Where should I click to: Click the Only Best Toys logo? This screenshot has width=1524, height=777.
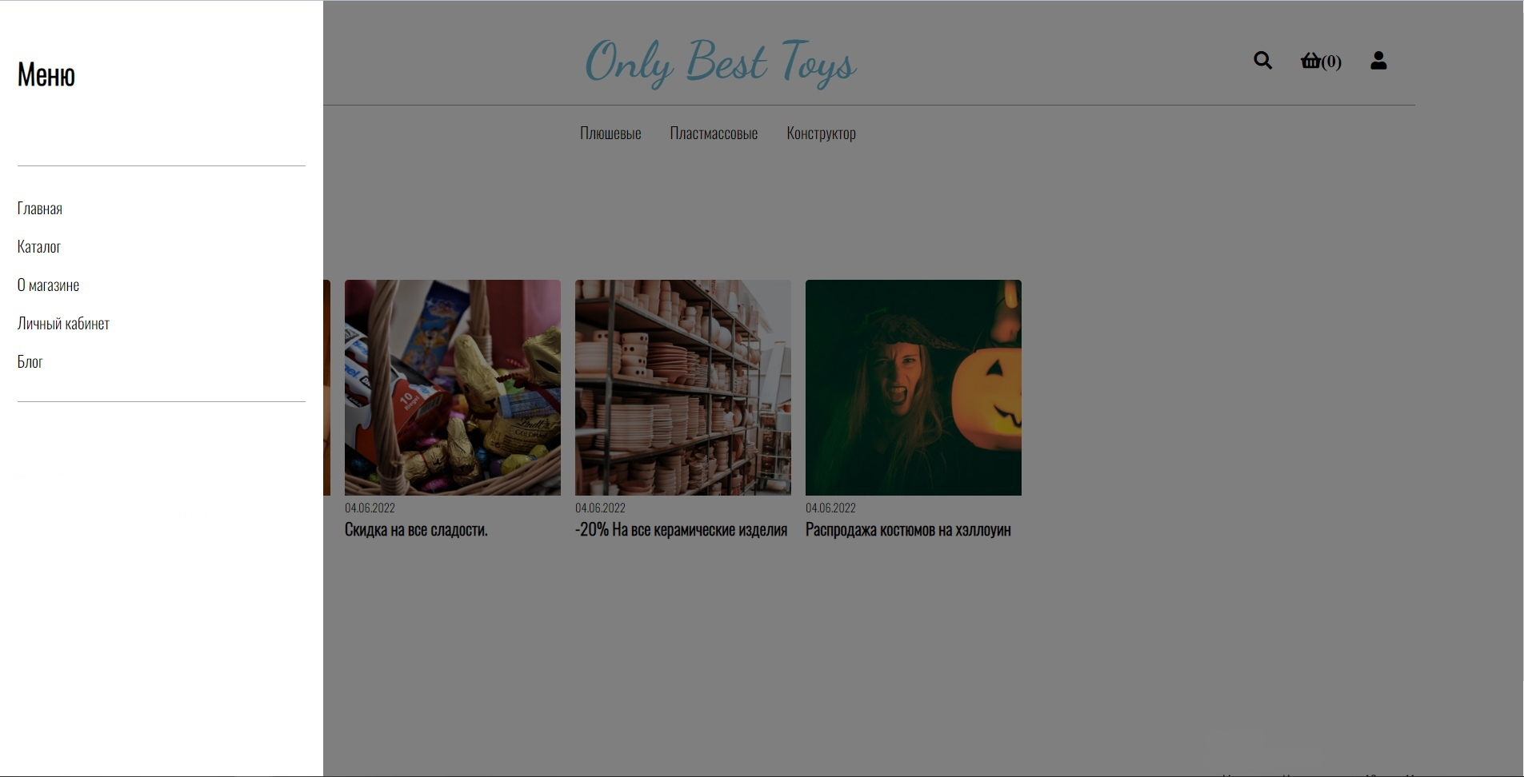tap(721, 62)
